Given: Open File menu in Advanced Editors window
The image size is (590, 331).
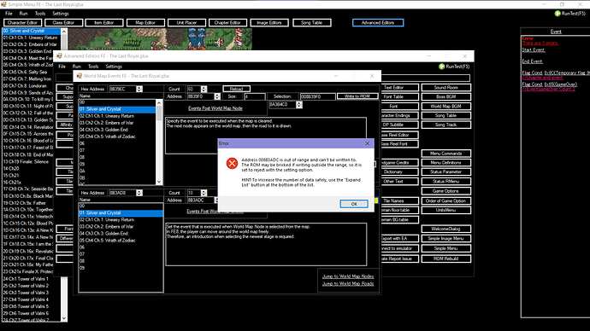Looking at the screenshot, I should [62, 67].
